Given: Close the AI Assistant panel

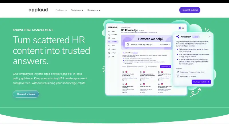Looking at the screenshot, I should tap(209, 36).
